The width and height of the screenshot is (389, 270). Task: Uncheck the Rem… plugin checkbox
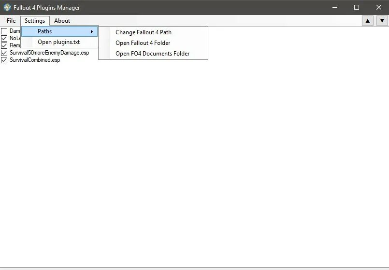pos(4,45)
